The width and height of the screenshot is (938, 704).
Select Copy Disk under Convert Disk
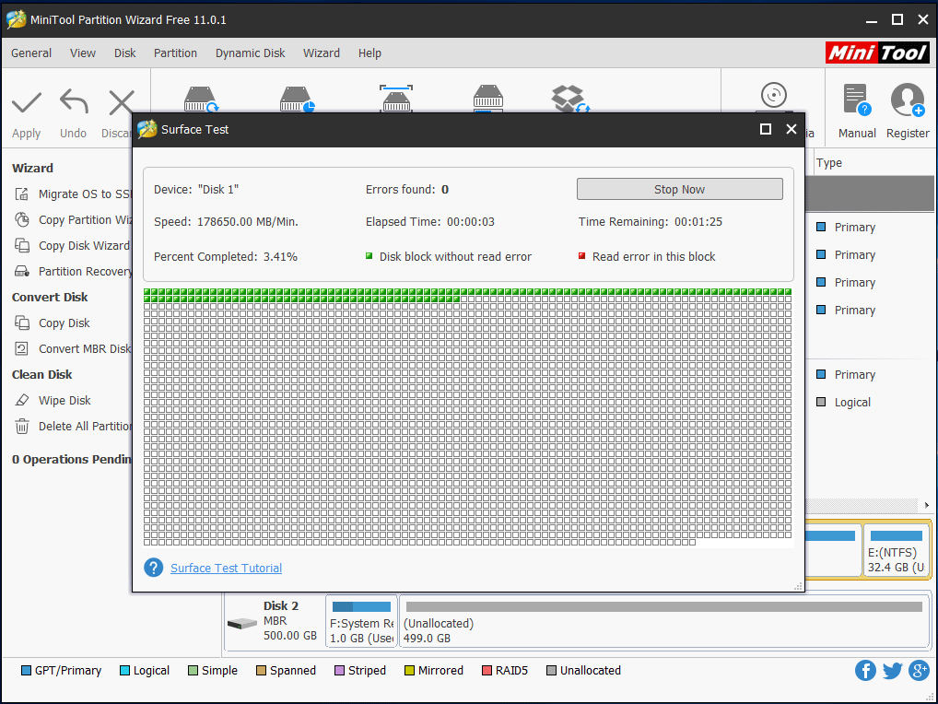pos(64,323)
